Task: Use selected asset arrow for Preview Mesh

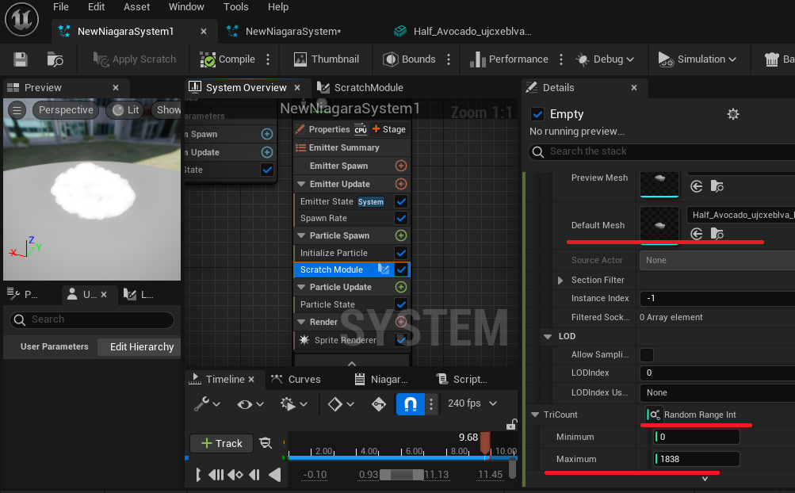Action: (697, 186)
